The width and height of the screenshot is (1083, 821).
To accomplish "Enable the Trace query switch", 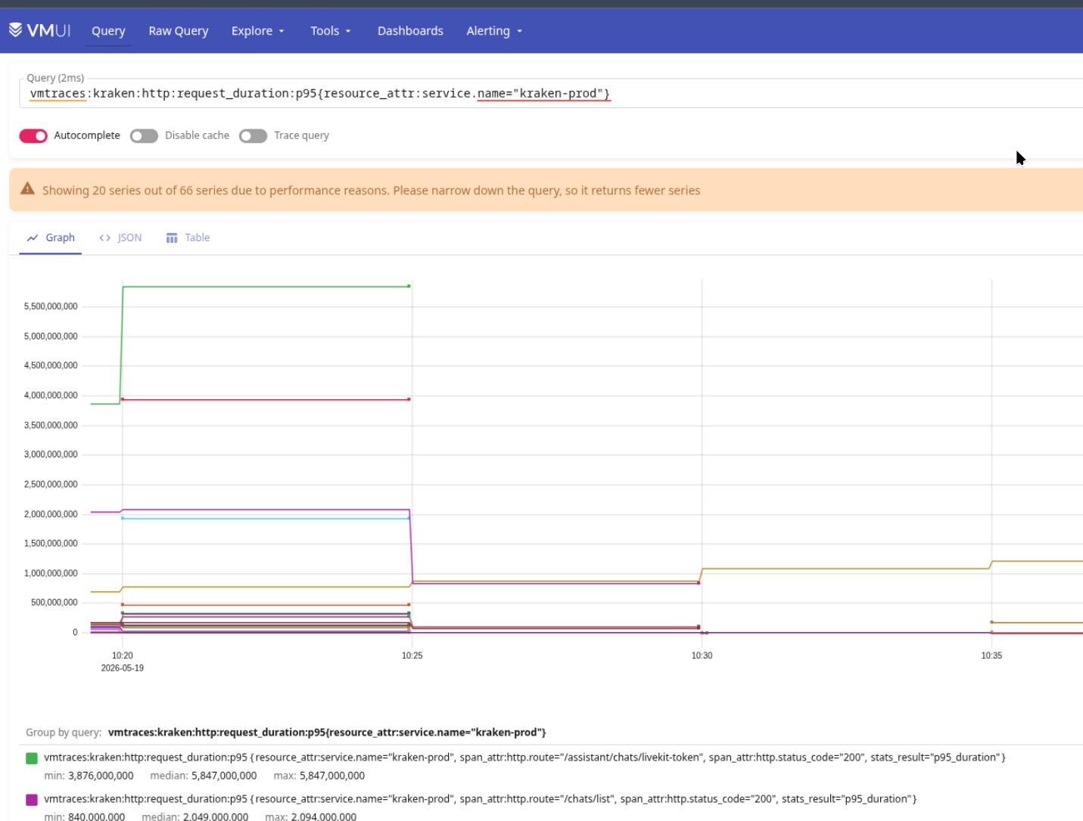I will tap(253, 135).
